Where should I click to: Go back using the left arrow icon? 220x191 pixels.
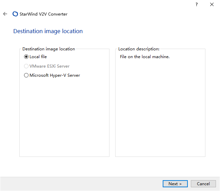5,14
